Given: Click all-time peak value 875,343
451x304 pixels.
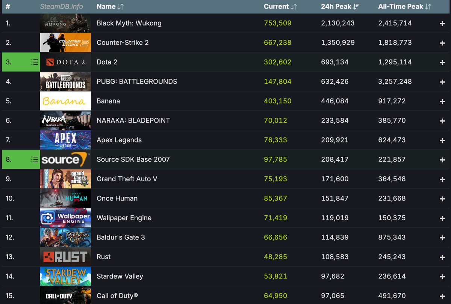Looking at the screenshot, I should pos(392,238).
